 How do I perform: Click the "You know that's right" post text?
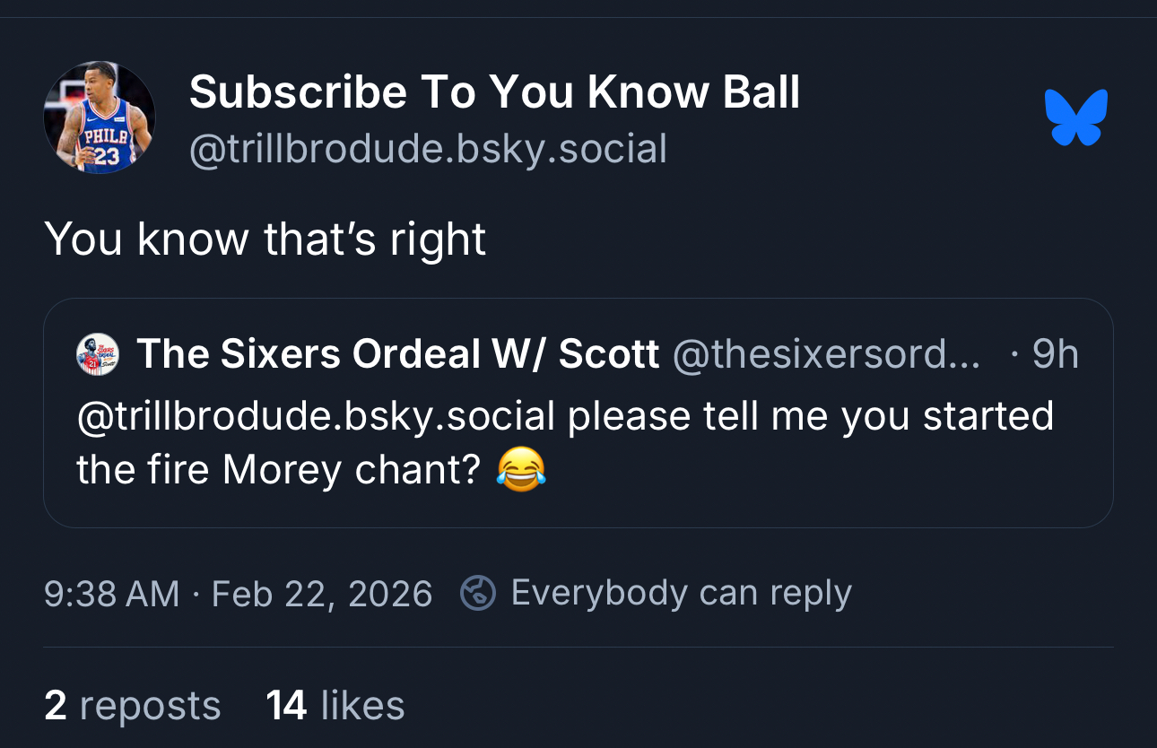click(265, 239)
